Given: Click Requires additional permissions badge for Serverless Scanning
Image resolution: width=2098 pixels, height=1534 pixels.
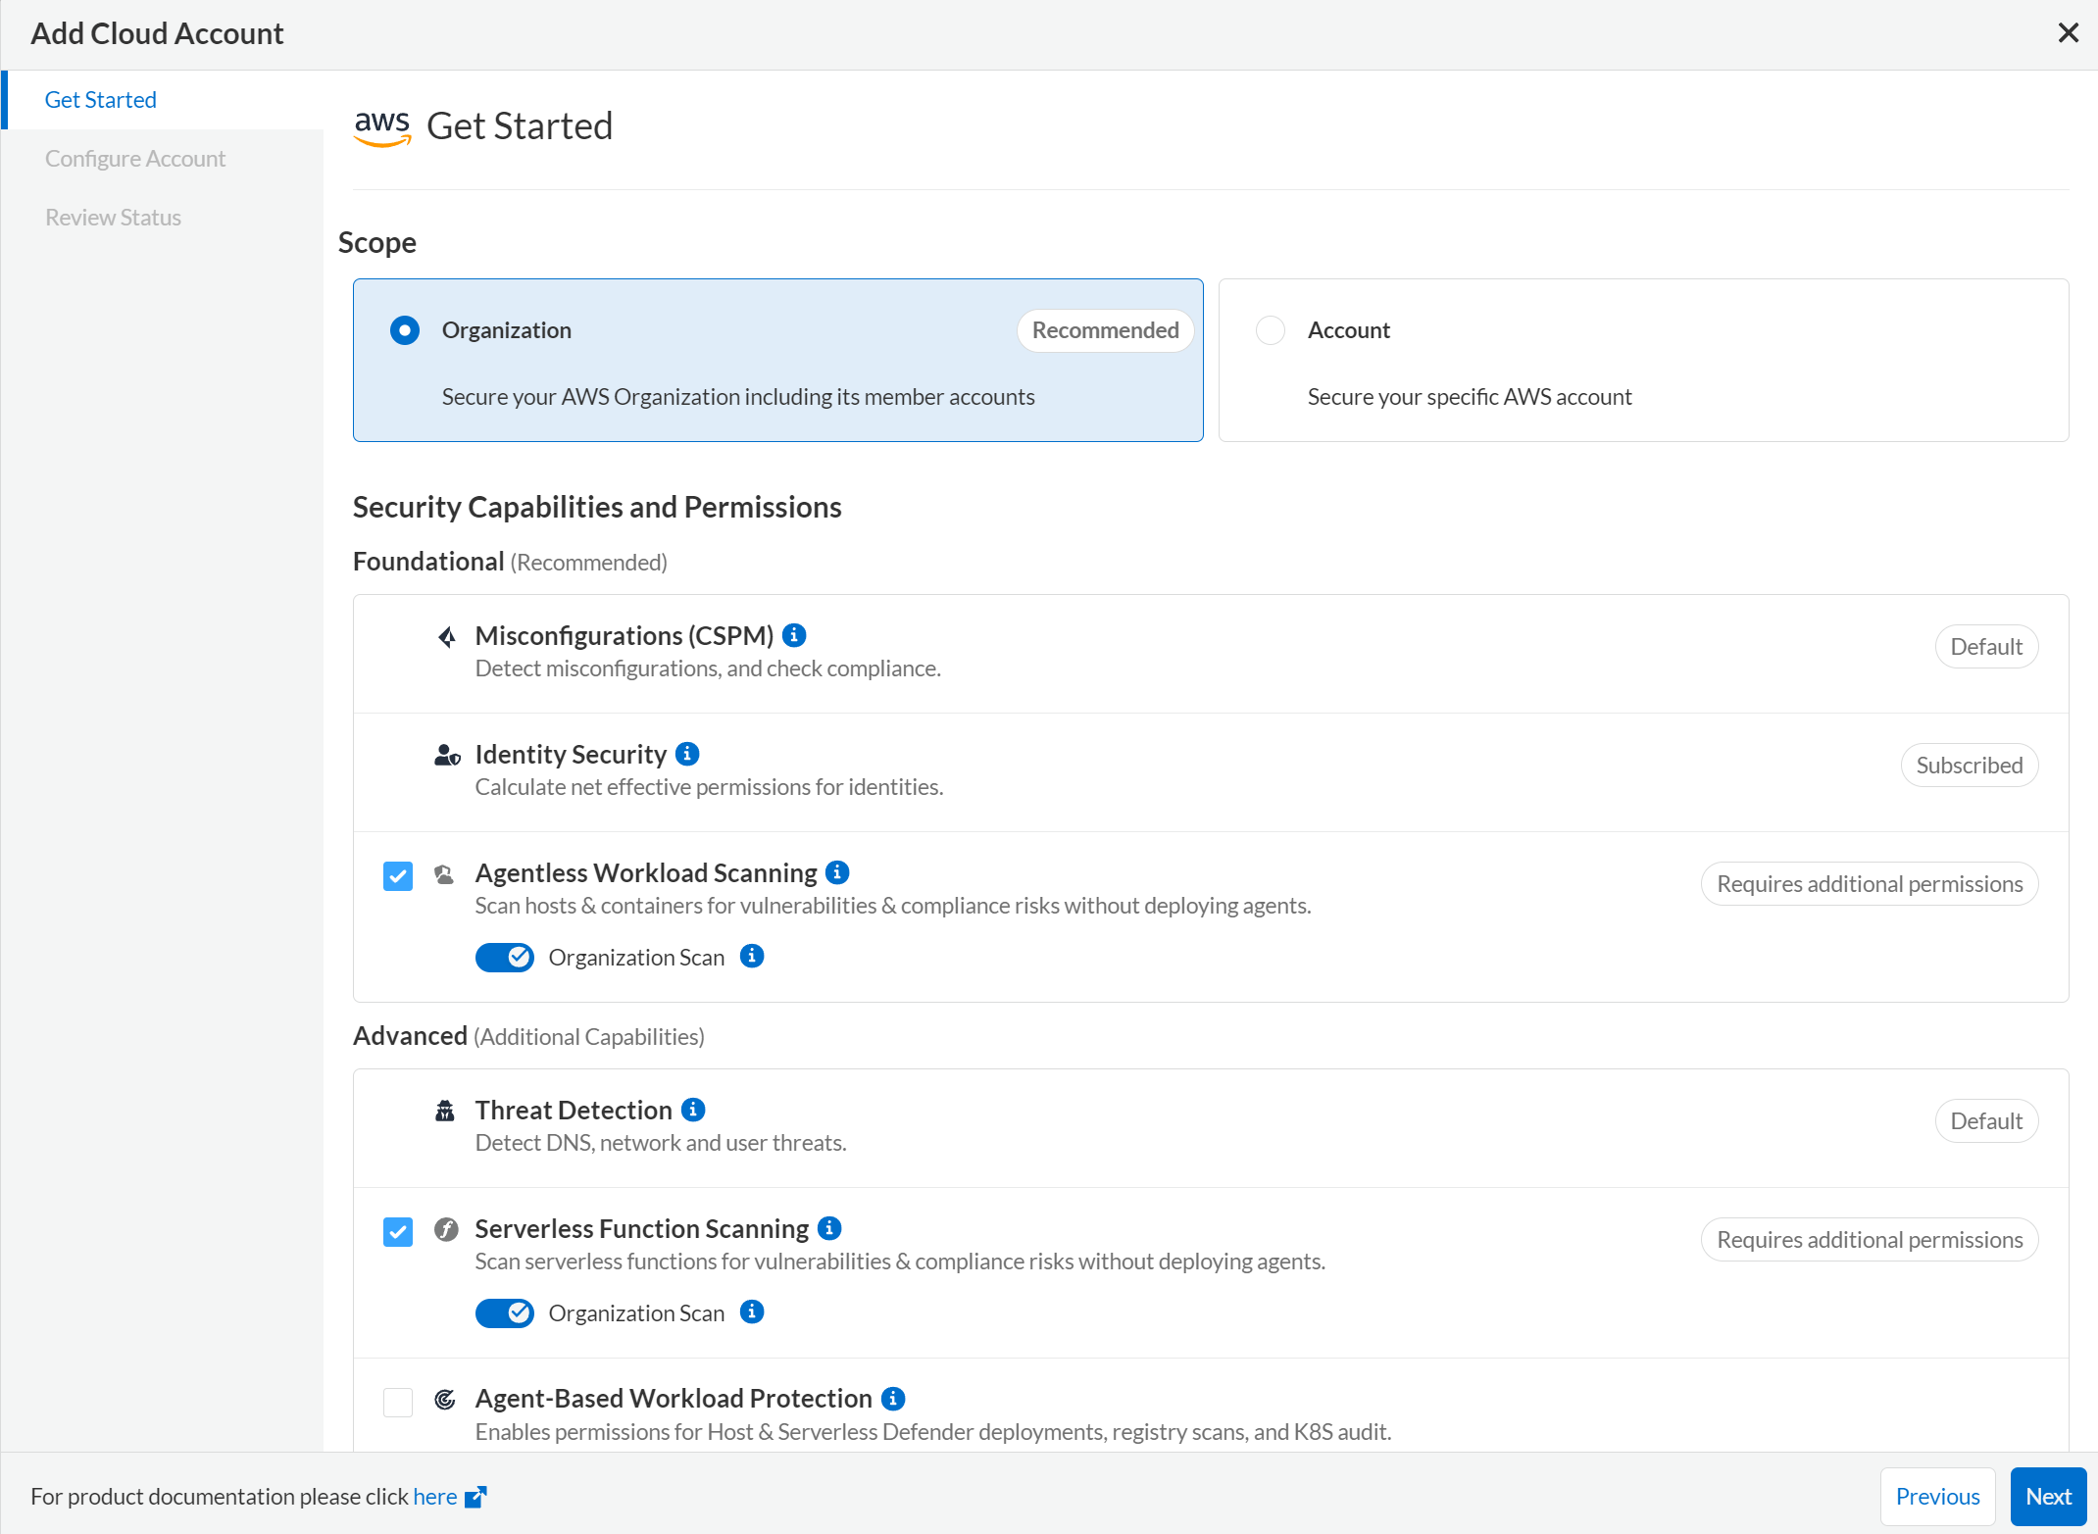Looking at the screenshot, I should (1870, 1240).
